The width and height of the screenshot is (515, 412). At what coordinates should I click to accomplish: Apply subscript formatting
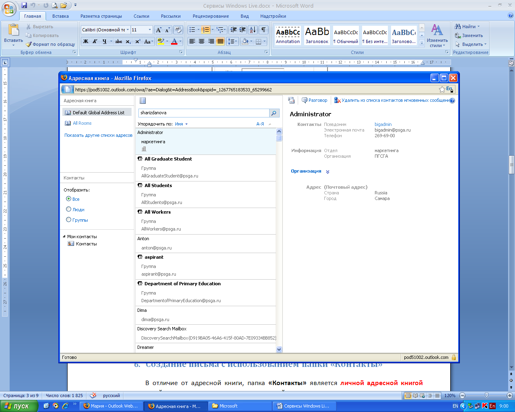pos(128,41)
